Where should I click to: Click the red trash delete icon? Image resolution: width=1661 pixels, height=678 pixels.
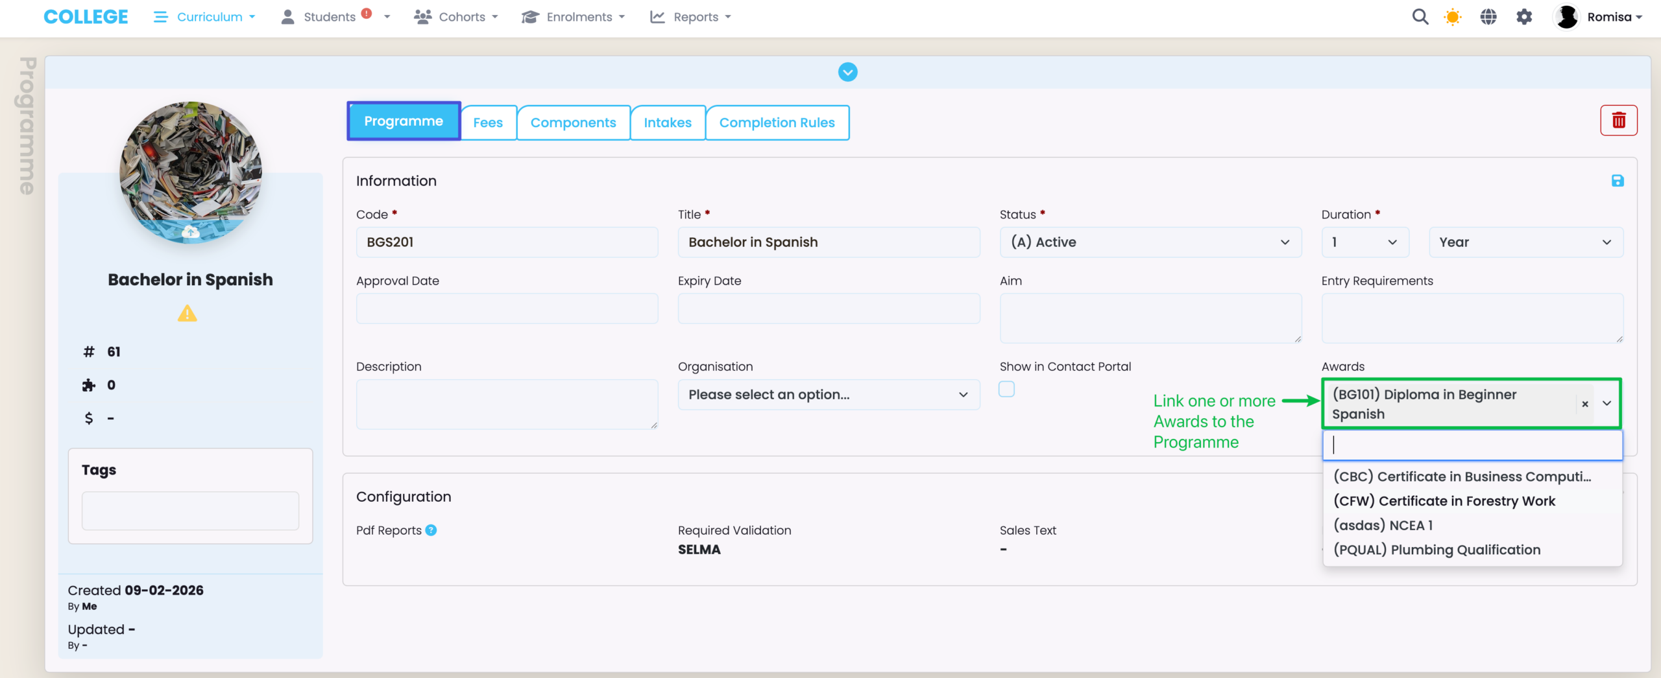point(1618,121)
